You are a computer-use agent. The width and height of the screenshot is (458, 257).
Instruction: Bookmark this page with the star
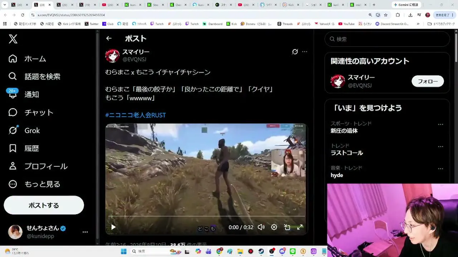pos(386,15)
